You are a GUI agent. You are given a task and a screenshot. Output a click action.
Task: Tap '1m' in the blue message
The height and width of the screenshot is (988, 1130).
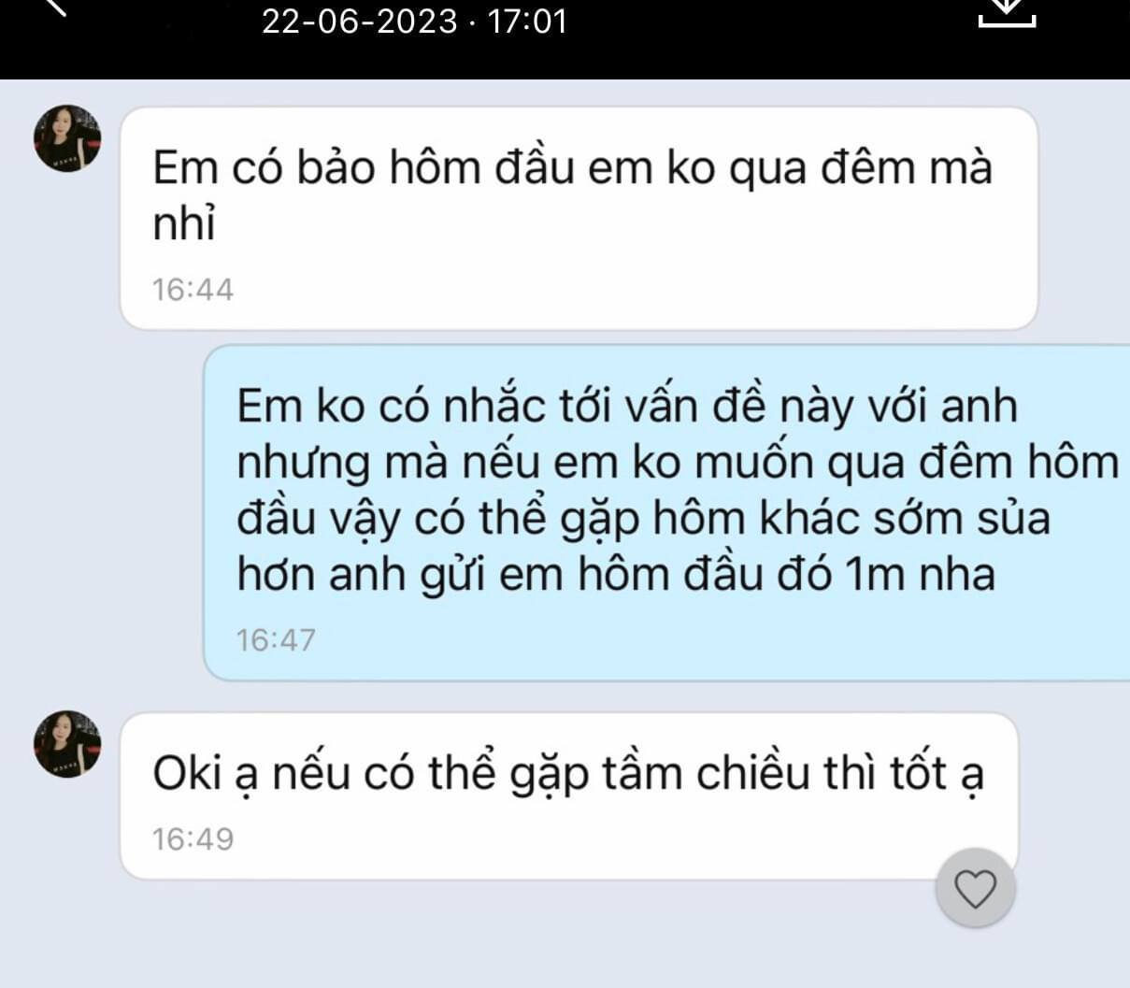[x=874, y=574]
